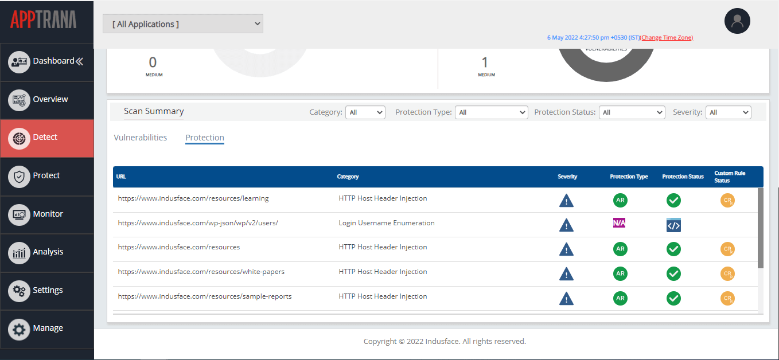Viewport: 779px width, 360px height.
Task: Click the Protect shield icon
Action: coord(20,176)
